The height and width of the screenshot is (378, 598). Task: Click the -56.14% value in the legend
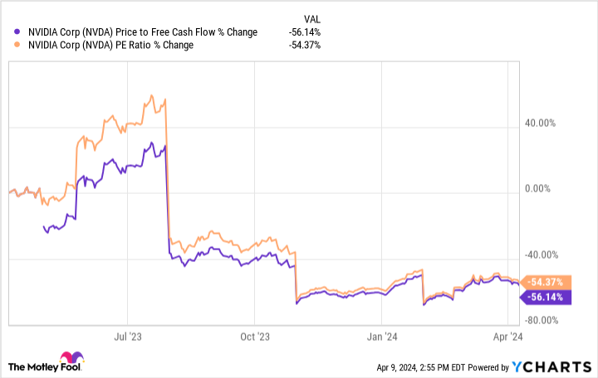coord(305,32)
